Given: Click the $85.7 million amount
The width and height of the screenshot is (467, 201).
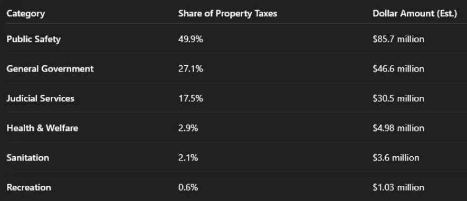Looking at the screenshot, I should coord(398,39).
